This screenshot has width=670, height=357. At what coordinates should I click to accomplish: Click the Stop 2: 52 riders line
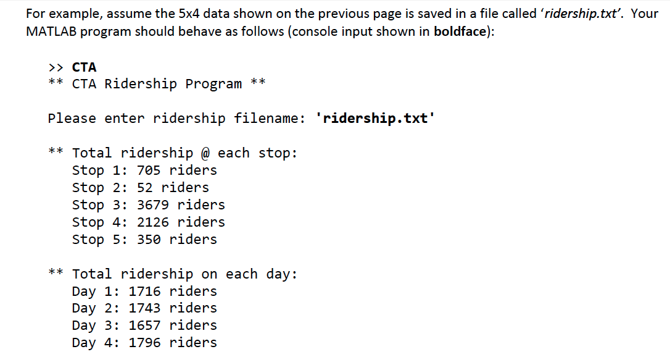click(x=141, y=188)
